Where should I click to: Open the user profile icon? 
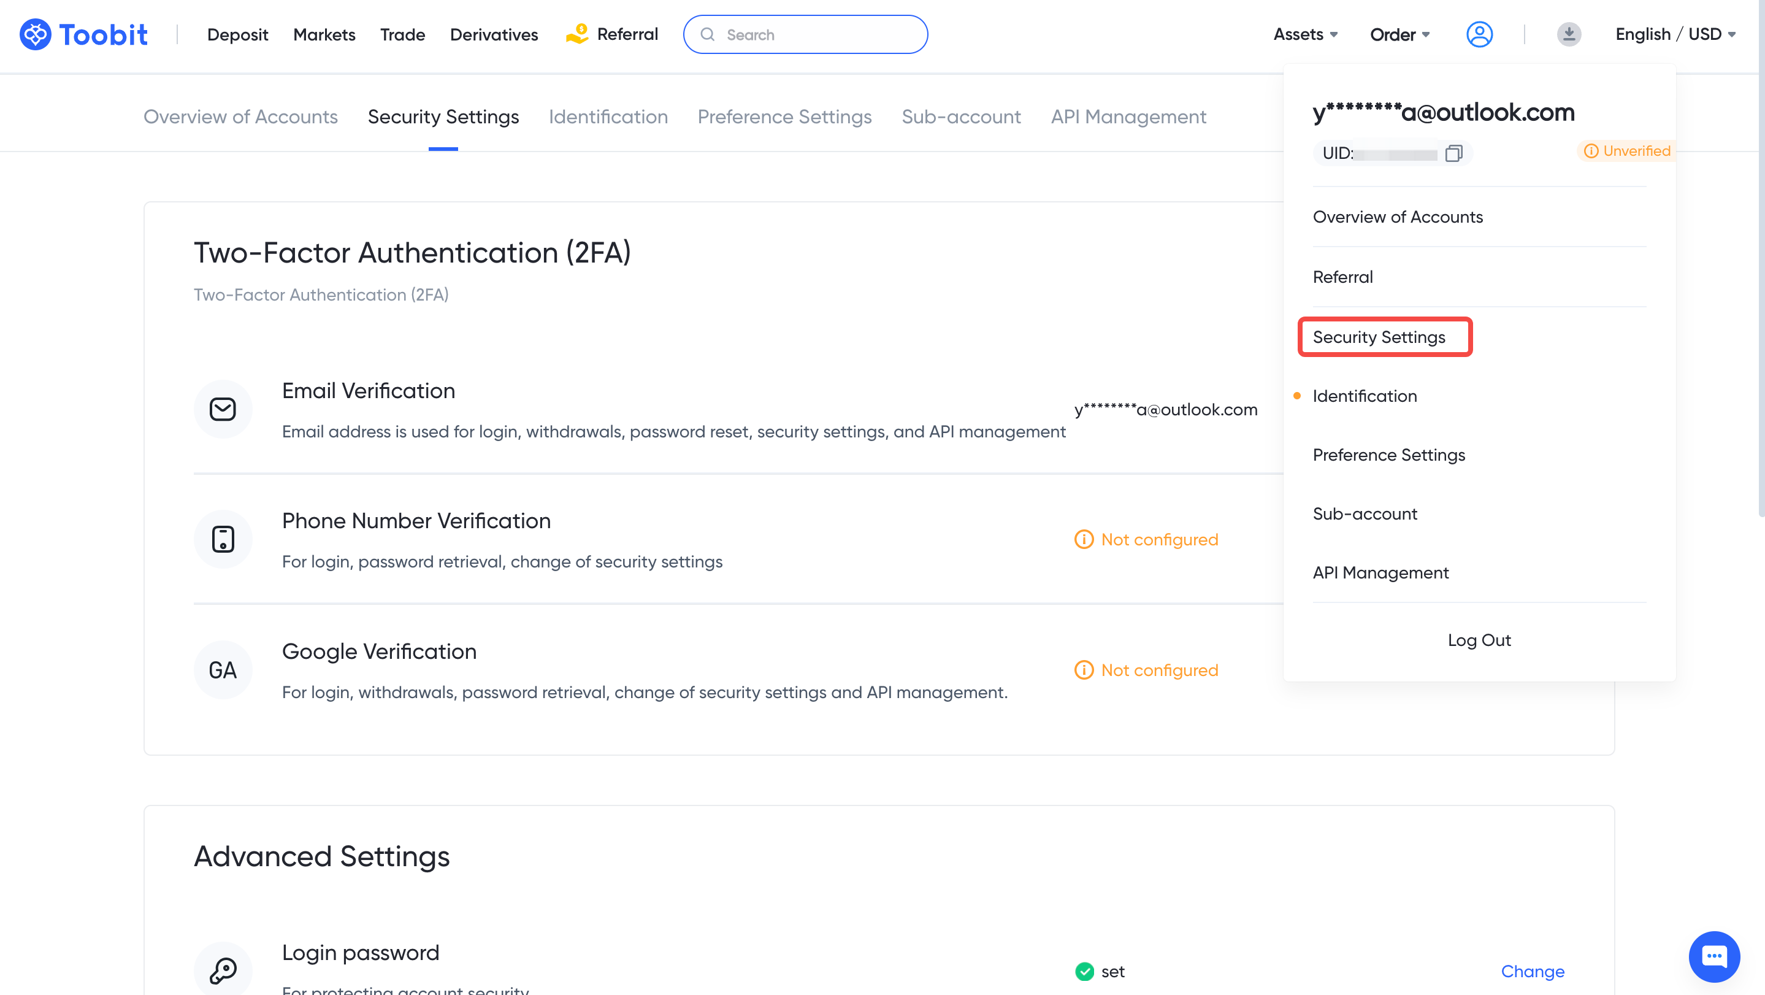click(x=1479, y=34)
